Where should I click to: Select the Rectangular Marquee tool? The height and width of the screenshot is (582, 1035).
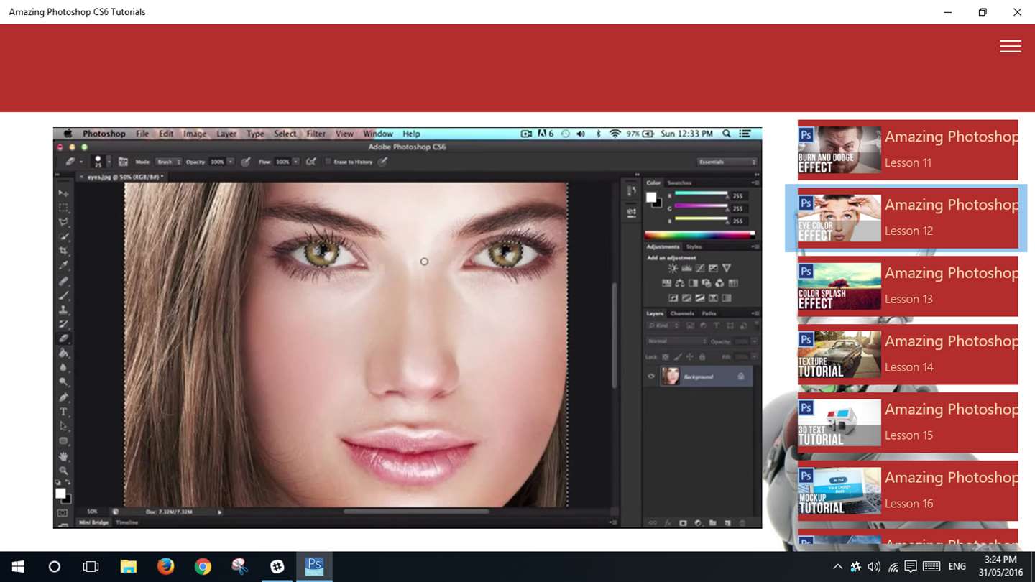(x=63, y=208)
